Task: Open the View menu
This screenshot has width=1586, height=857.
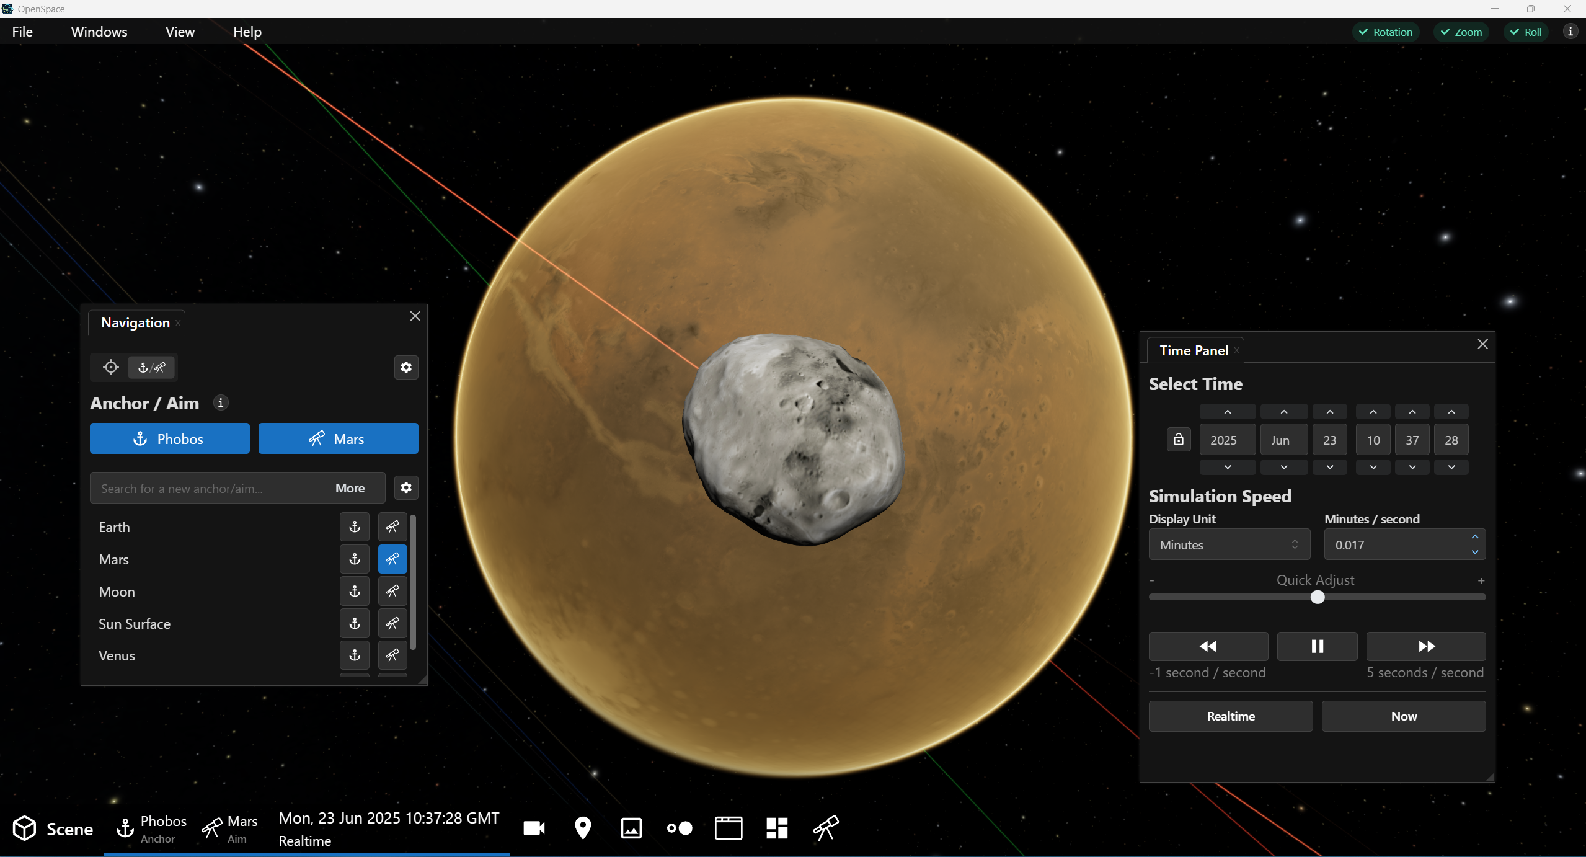Action: 180,32
